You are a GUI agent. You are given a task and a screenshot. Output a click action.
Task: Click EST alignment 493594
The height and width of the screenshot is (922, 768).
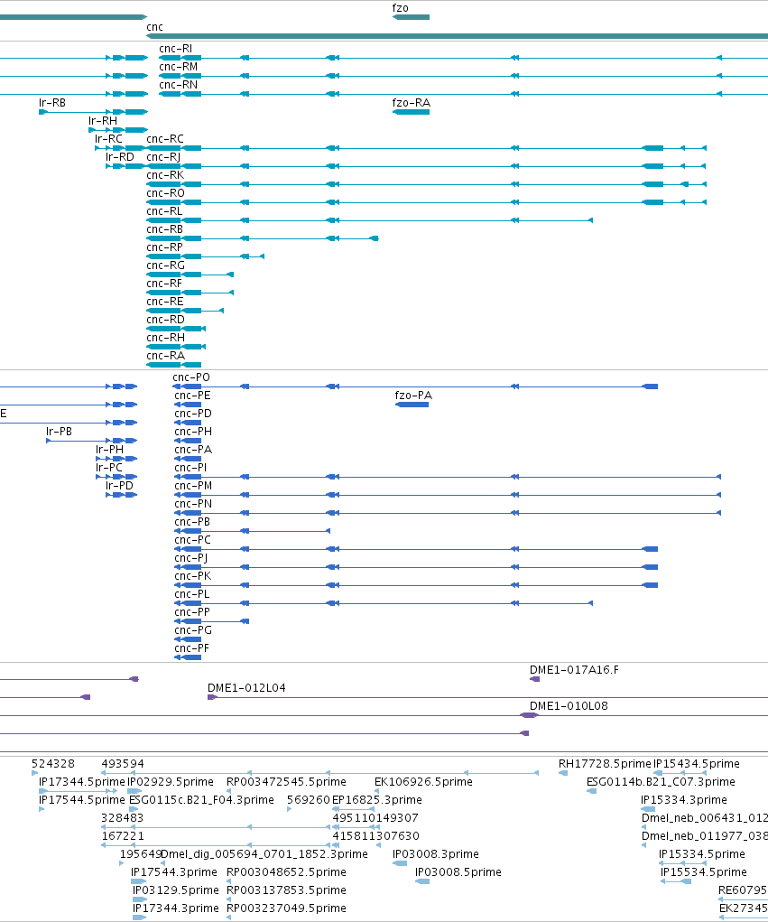pyautogui.click(x=122, y=764)
